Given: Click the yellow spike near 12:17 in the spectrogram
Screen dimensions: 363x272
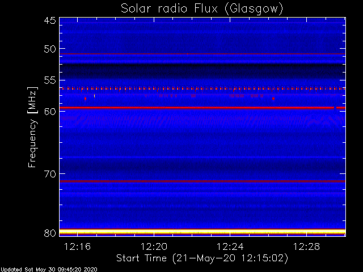Looking at the screenshot, I should pyautogui.click(x=95, y=96).
